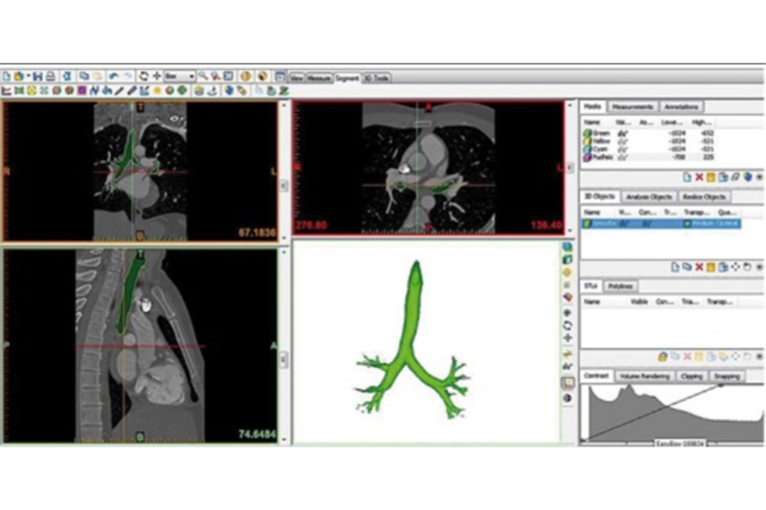Click the sagittal view vertical scrollbar
Viewport: 766px width, 510px height.
click(285, 346)
